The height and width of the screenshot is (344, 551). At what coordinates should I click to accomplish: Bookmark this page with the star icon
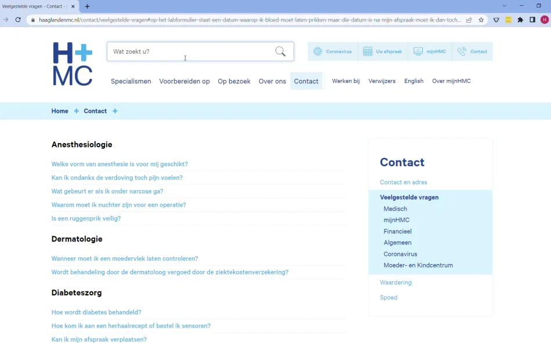click(x=481, y=20)
